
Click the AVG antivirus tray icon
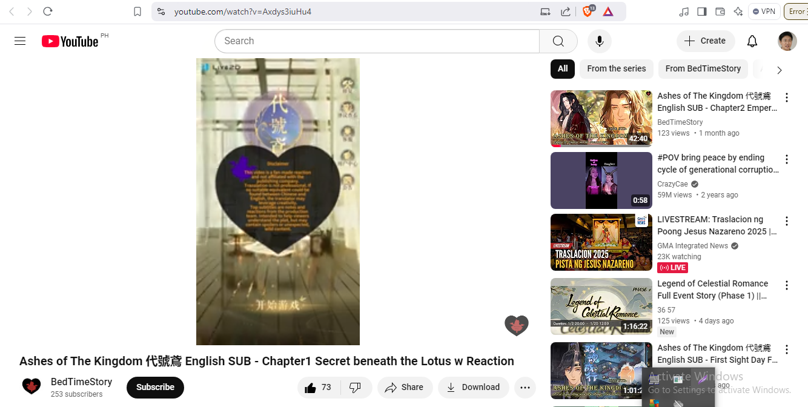654,402
